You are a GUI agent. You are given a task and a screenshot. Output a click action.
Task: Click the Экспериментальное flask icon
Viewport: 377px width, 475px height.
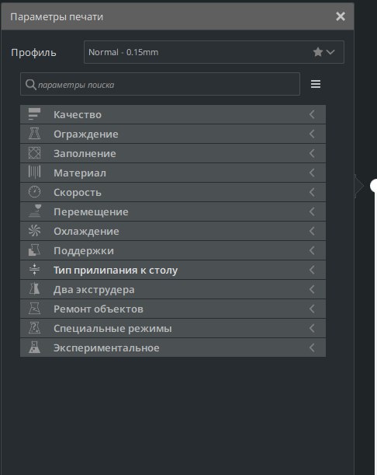click(34, 348)
